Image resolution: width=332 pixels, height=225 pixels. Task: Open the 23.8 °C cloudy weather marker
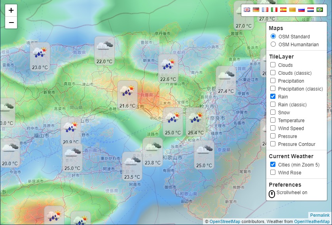[x=153, y=152]
